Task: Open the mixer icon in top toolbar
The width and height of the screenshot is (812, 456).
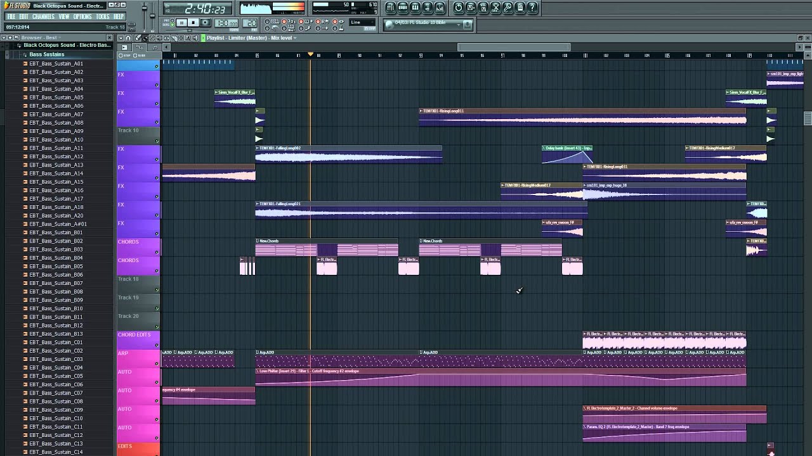Action: tap(440, 8)
